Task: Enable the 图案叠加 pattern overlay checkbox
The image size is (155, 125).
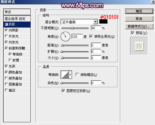Action: (6, 84)
